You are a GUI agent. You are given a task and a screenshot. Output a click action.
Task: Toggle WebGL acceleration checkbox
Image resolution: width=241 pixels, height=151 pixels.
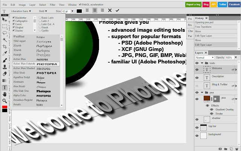[x=80, y=5]
